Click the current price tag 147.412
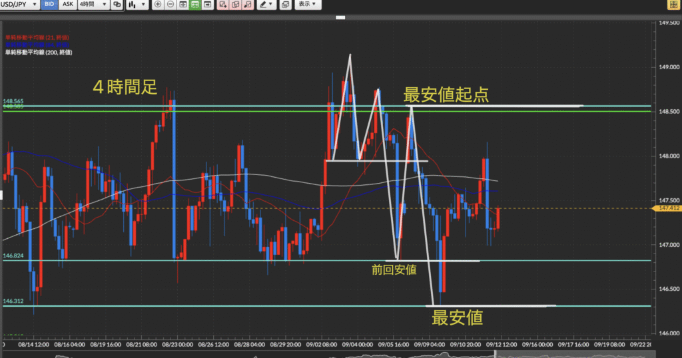The height and width of the screenshot is (358, 682). pos(667,208)
